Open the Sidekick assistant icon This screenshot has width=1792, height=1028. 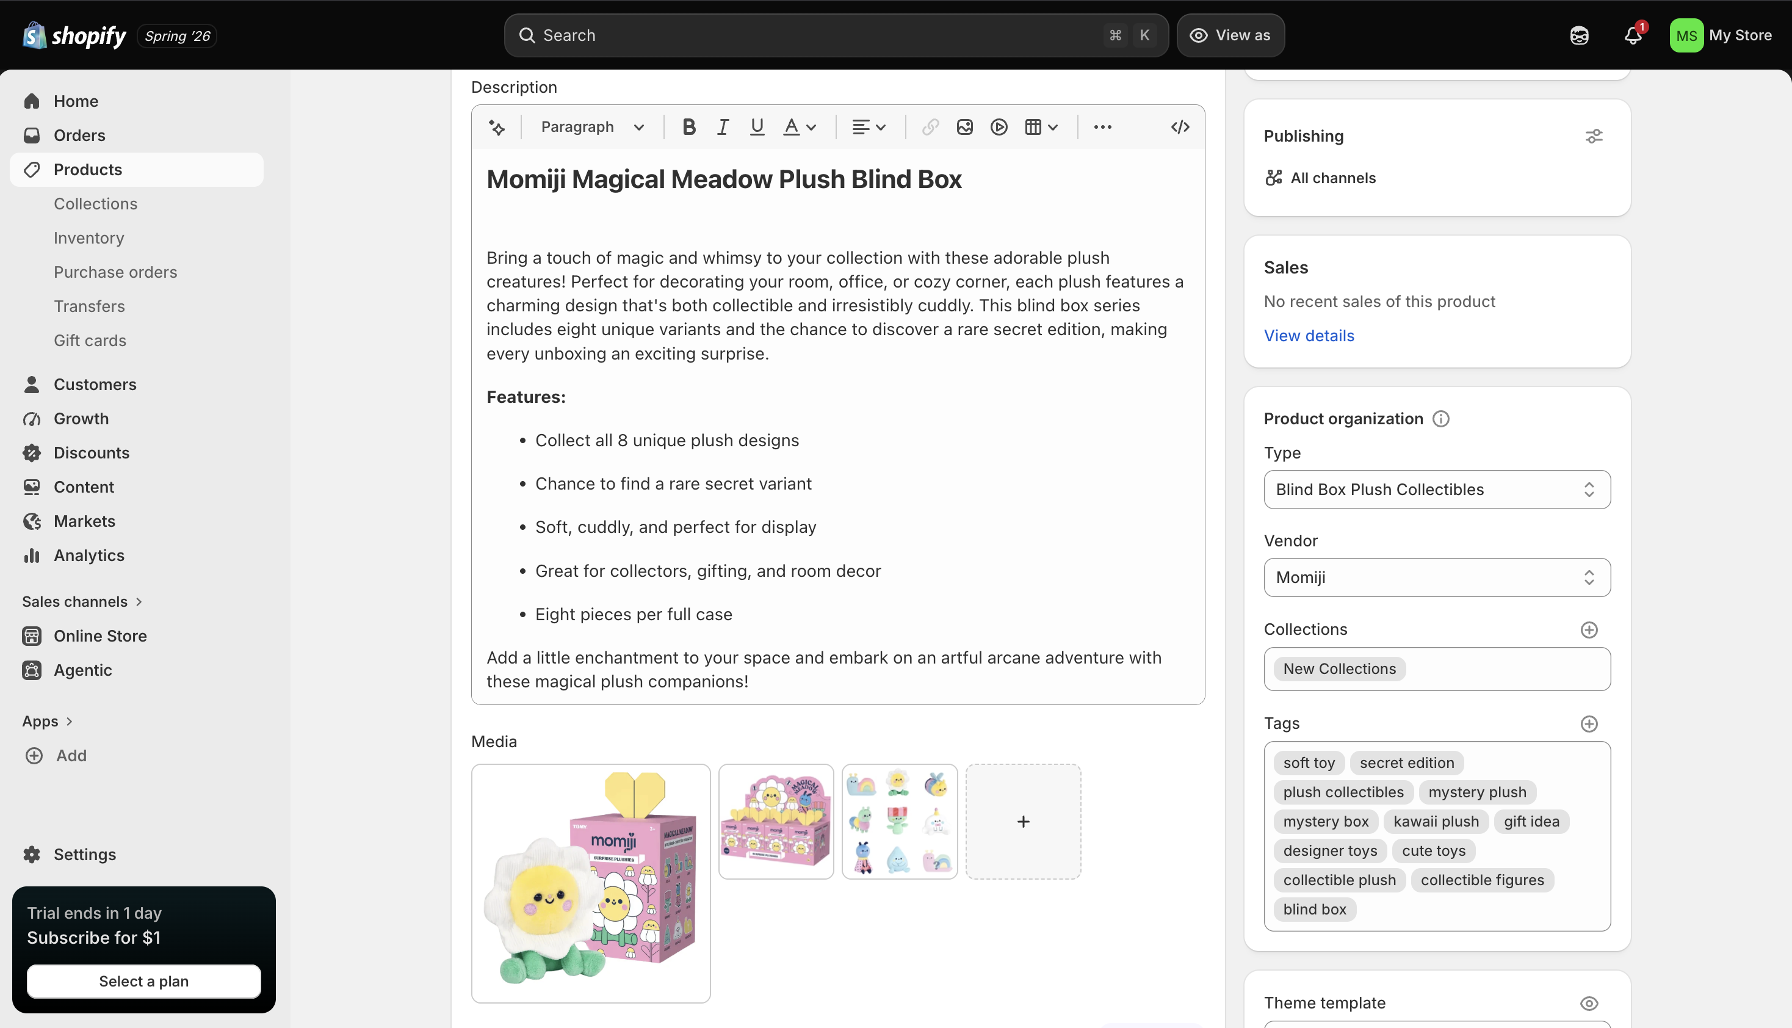1579,35
